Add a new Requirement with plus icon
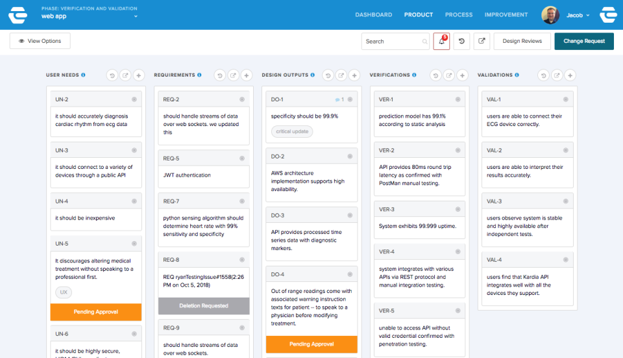This screenshot has height=358, width=623. pyautogui.click(x=247, y=75)
